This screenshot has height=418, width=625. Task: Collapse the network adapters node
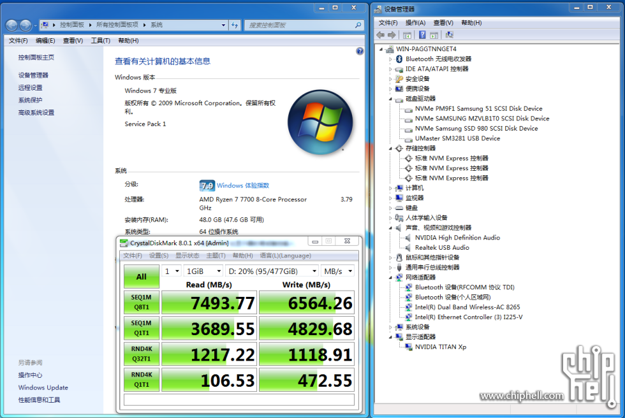(390, 277)
